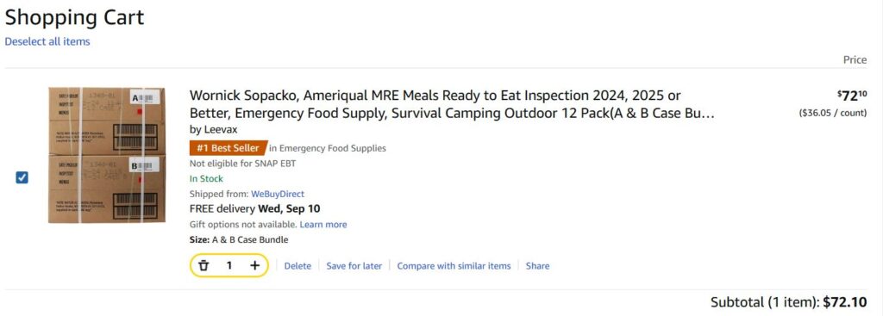
Task: Choose Compare with similar items
Action: click(454, 266)
